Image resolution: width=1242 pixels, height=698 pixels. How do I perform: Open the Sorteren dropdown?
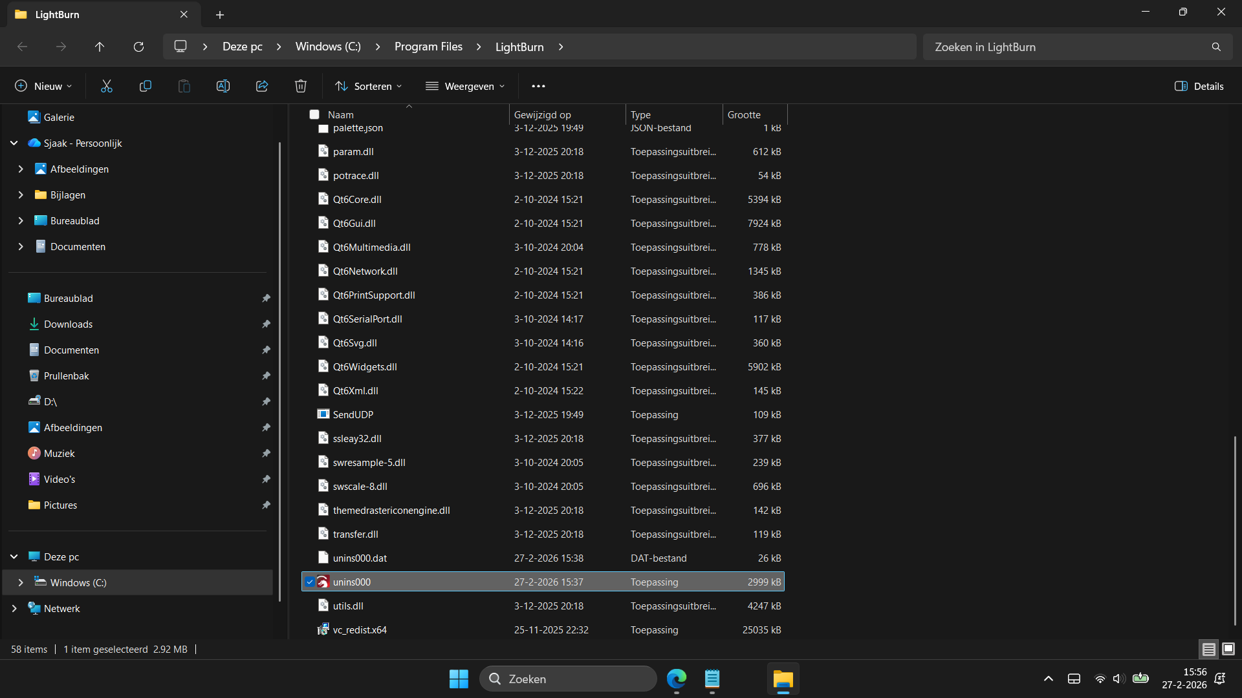[x=369, y=86]
